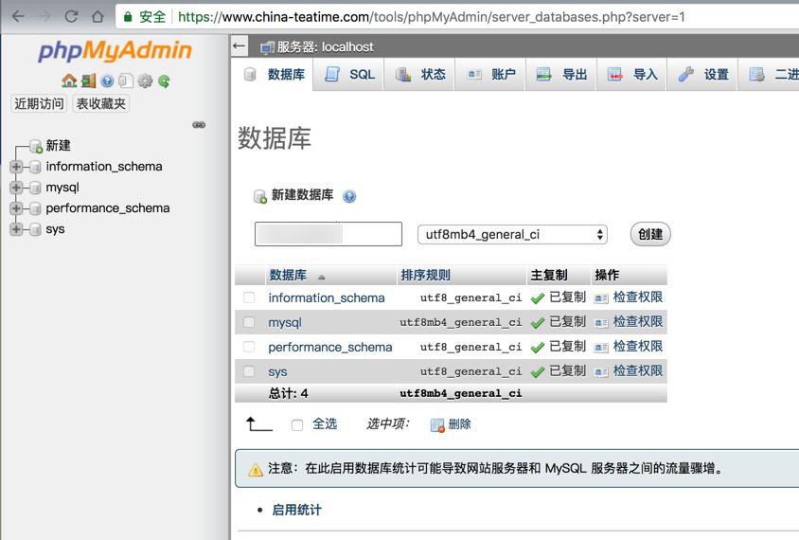Screen dimensions: 799x540
Task: Click 检查权限 link for sys
Action: (x=637, y=370)
